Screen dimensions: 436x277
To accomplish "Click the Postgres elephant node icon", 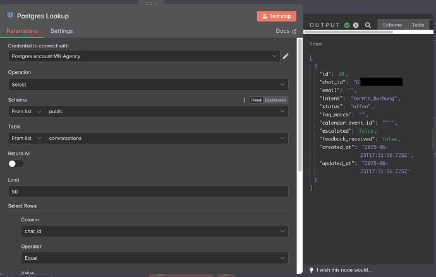I will [x=10, y=16].
